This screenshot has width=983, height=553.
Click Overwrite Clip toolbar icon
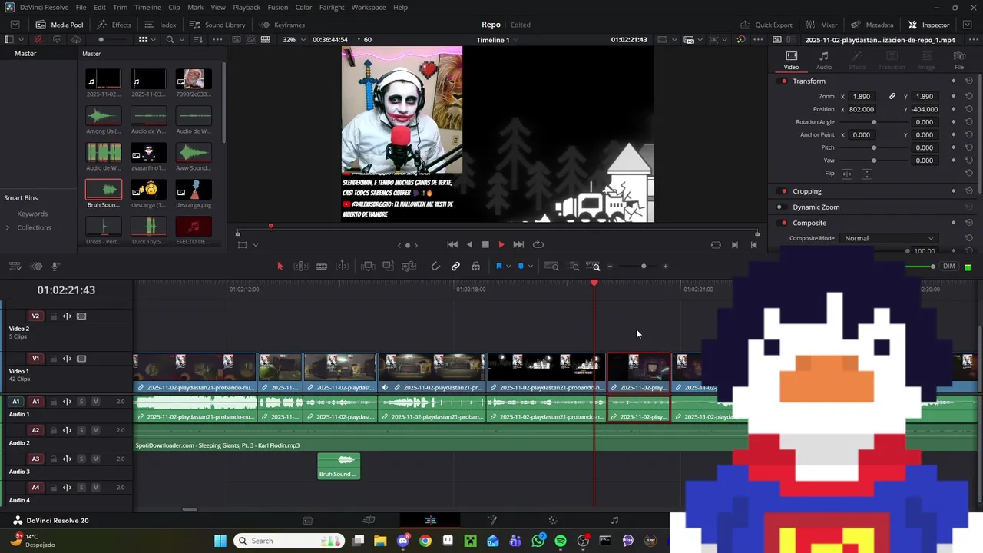pyautogui.click(x=389, y=267)
